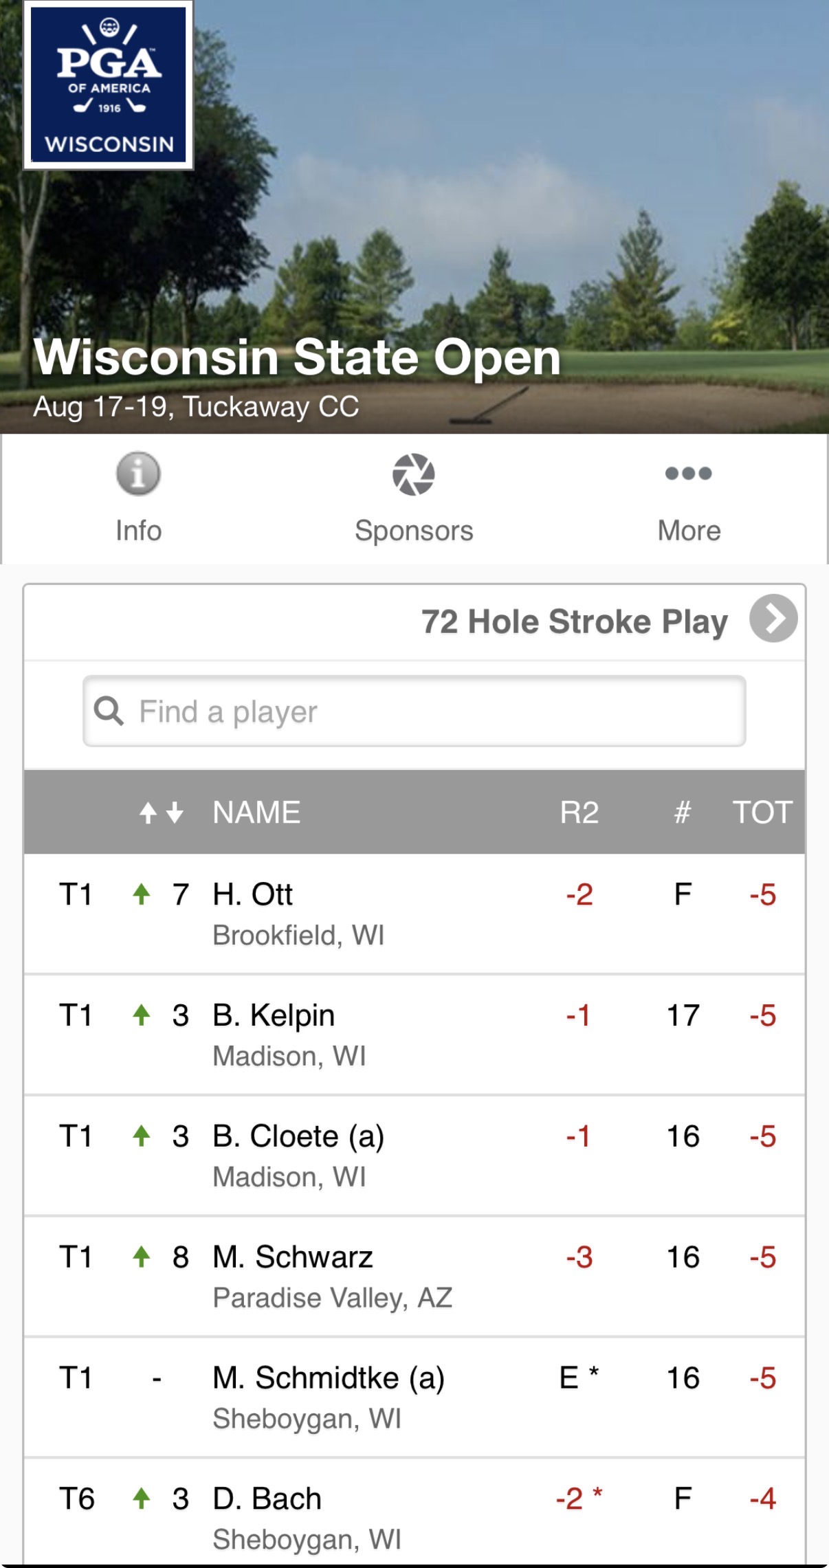Click the magnifier icon in search box
Screen dimensions: 829x1568
click(x=109, y=711)
